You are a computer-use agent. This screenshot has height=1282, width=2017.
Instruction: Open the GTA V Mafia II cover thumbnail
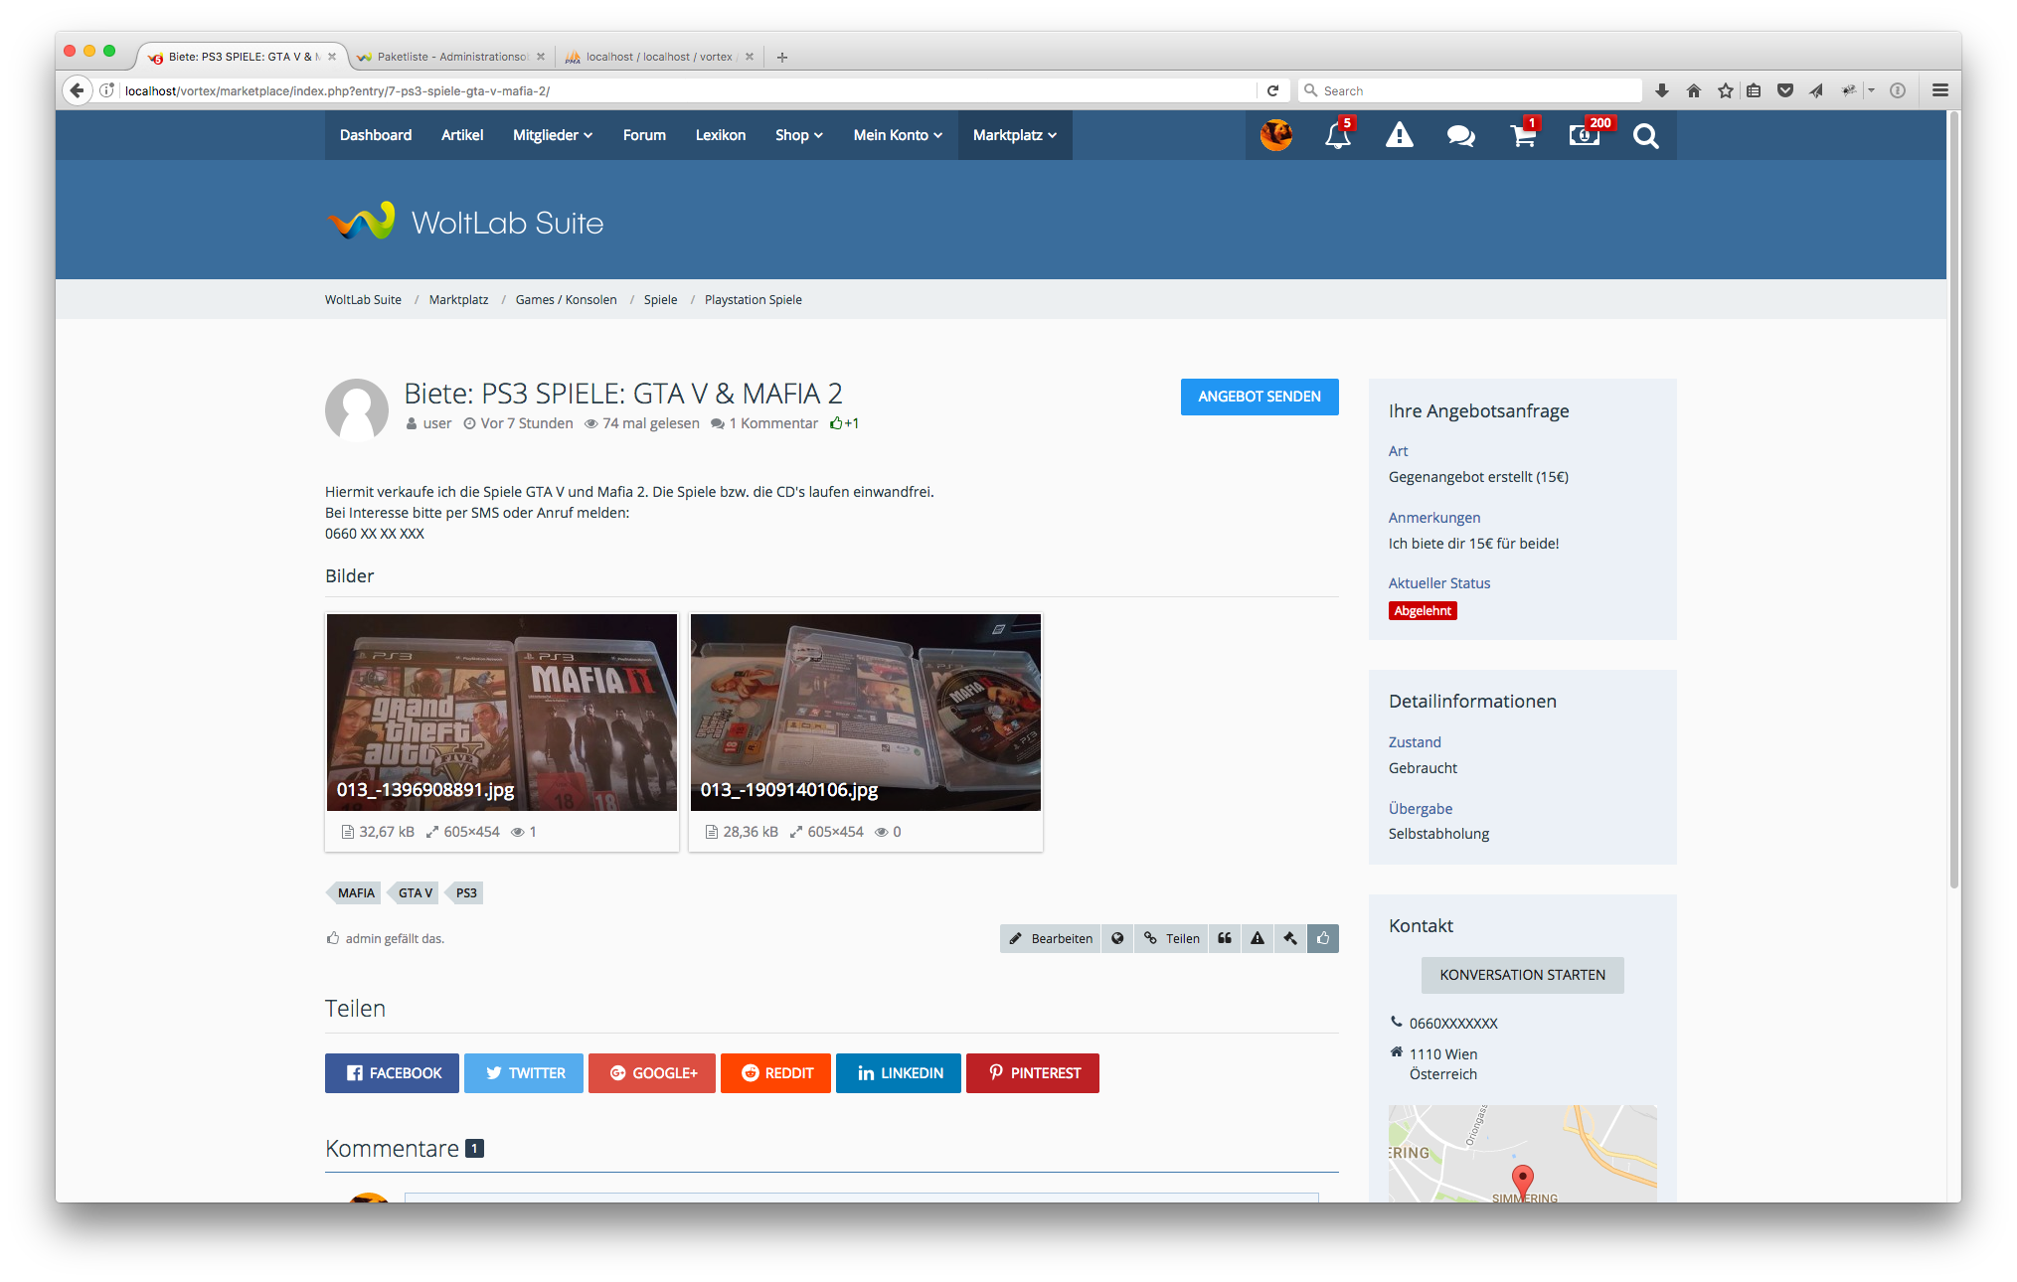pos(502,712)
